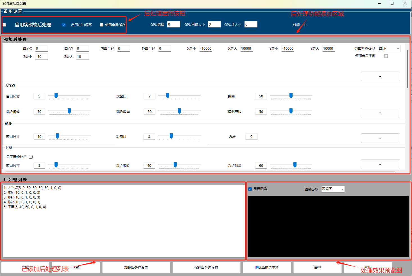
Task: Select the 外圆半径 input box
Action: click(x=165, y=49)
